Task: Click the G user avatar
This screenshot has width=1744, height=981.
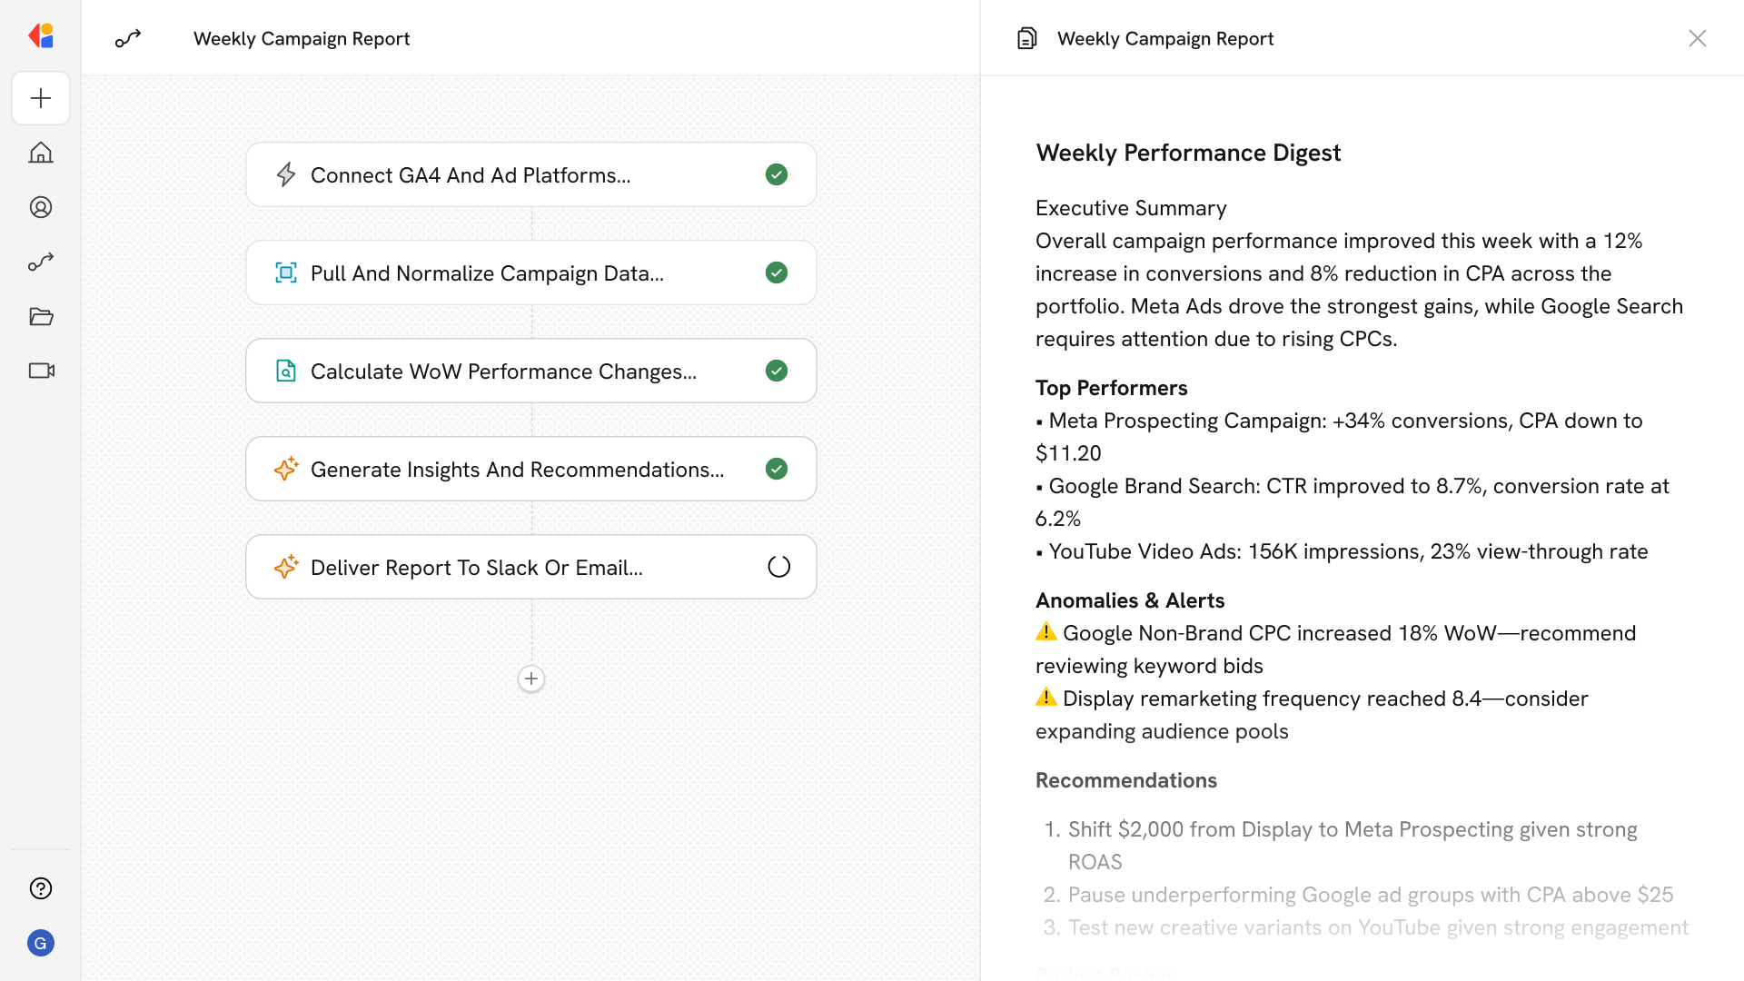Action: coord(41,943)
